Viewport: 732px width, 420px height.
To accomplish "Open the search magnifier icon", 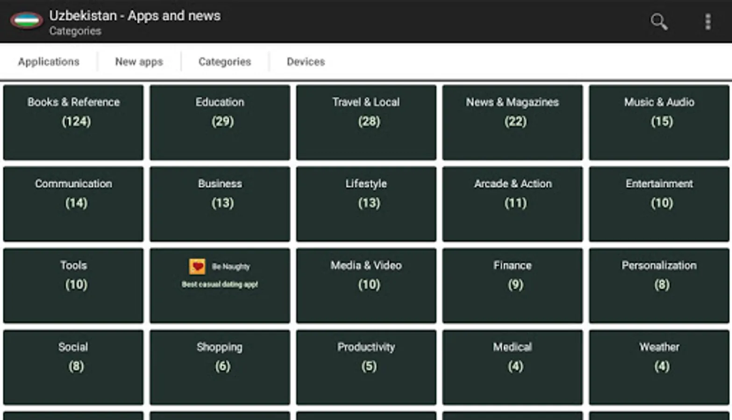I will (659, 21).
